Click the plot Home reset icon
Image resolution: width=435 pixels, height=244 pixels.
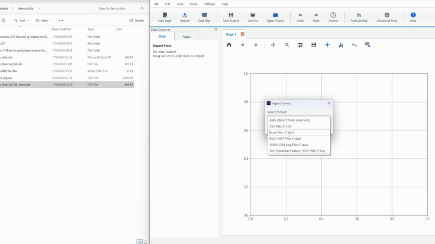[229, 45]
